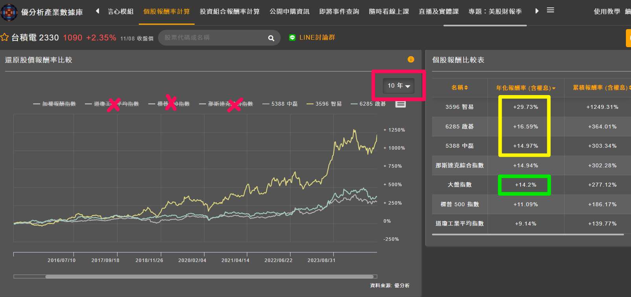This screenshot has height=297, width=631.
Task: Sort table by 名稱 column
Action: 460,88
